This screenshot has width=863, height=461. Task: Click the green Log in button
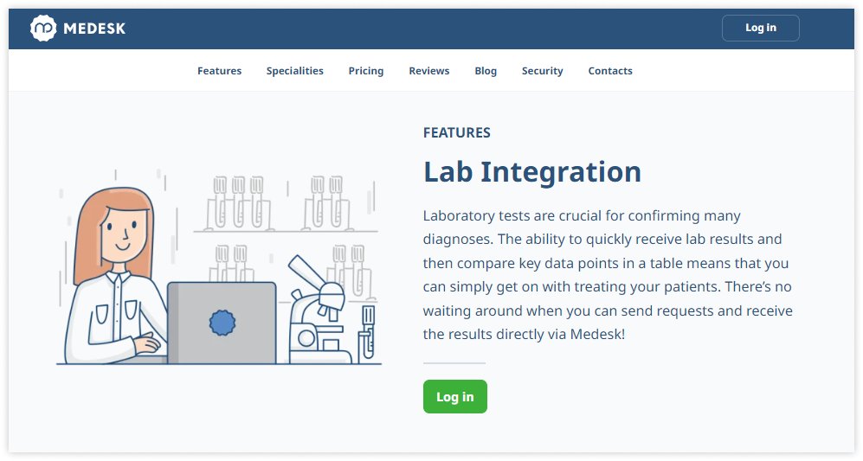point(455,397)
